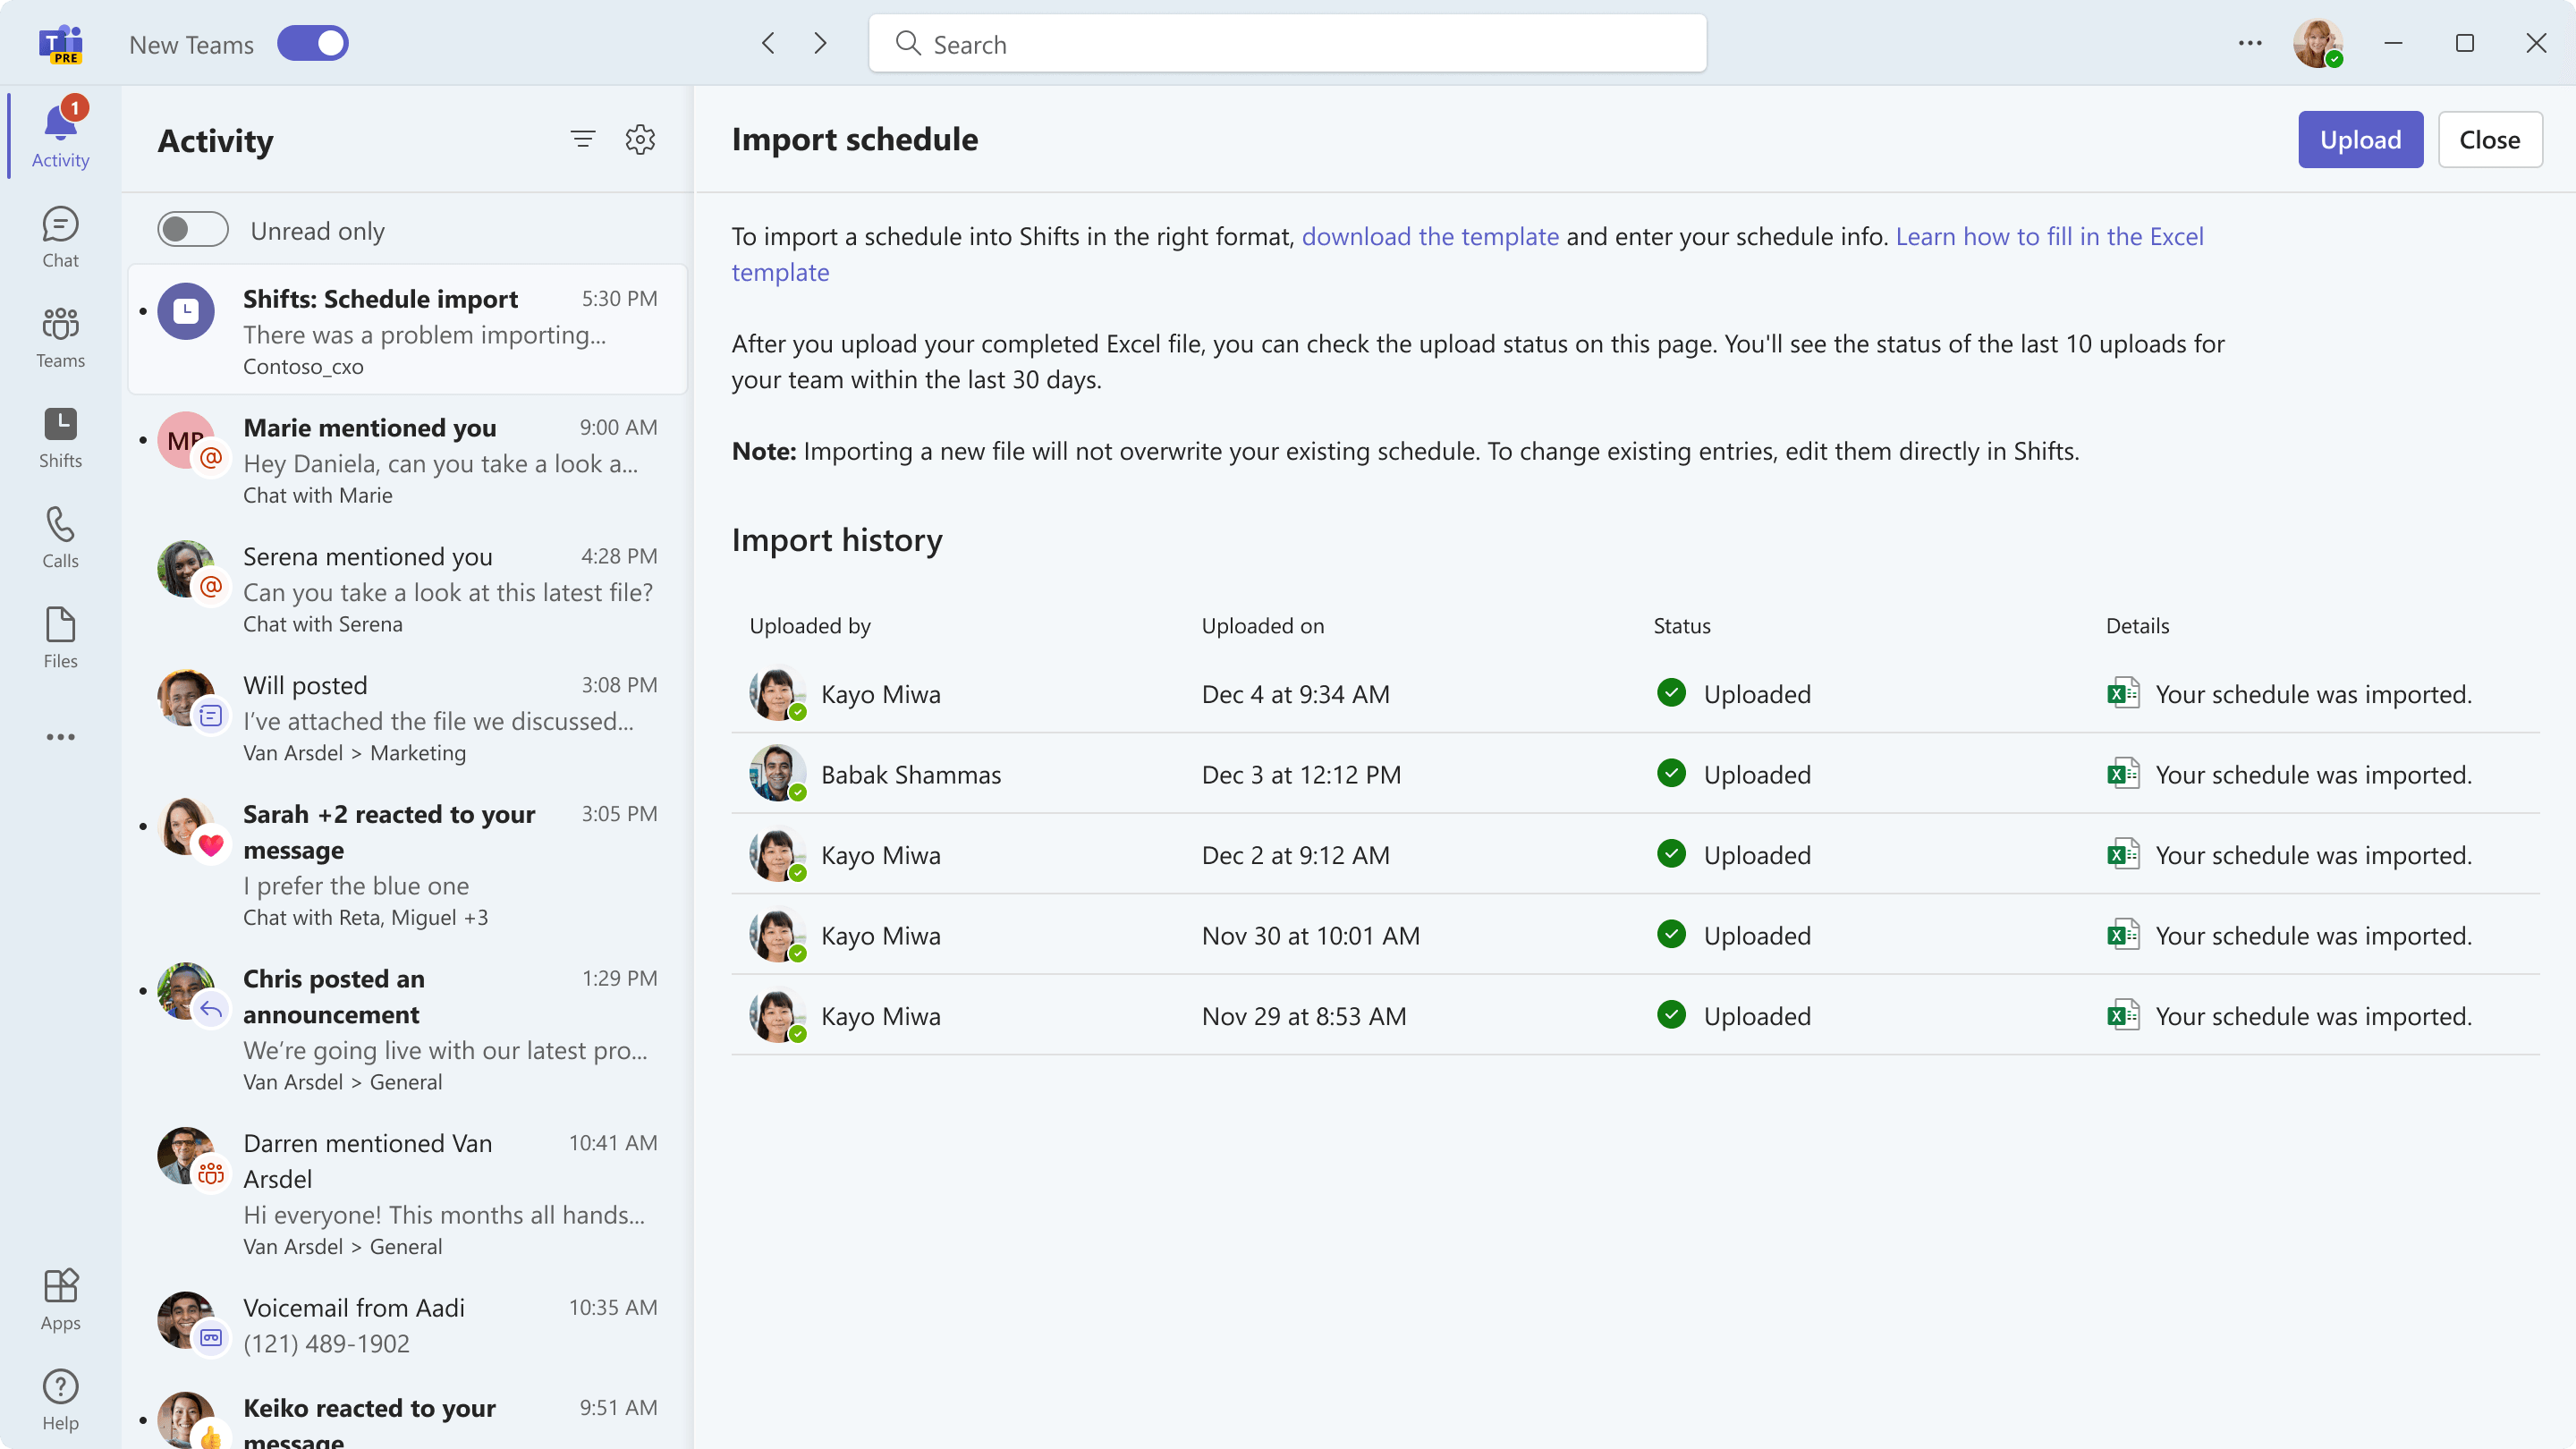Click Uploaded status in Dec 3 row
2576x1449 pixels.
point(1734,774)
